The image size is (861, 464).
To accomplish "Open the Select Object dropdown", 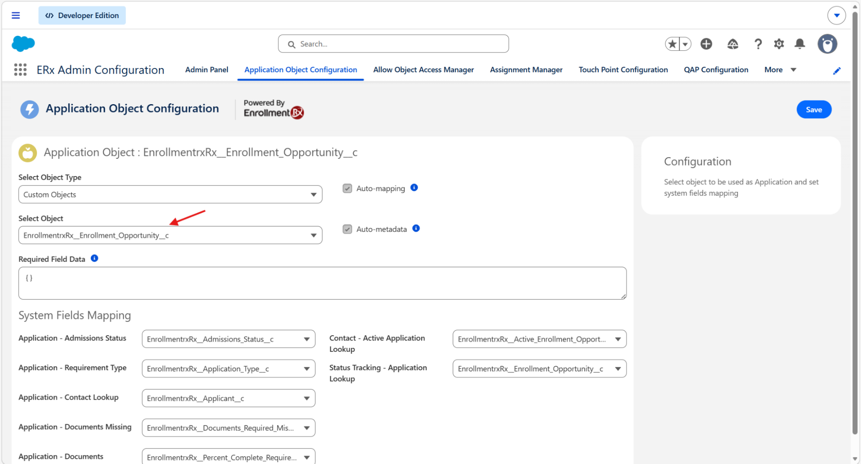I will pos(171,235).
